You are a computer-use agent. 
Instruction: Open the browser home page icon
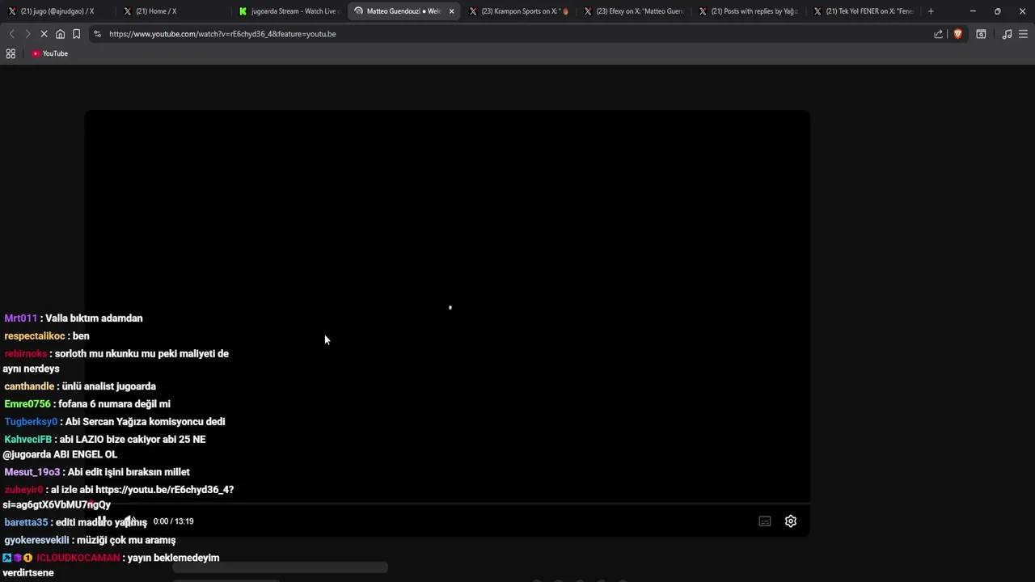point(60,34)
